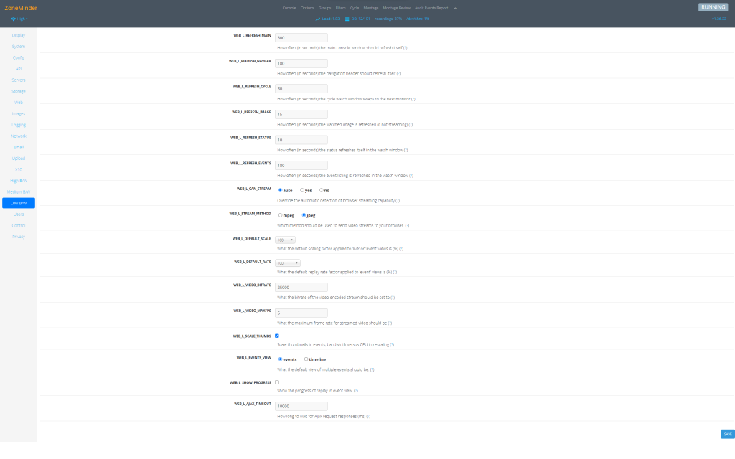Click the RUNNING status button

click(x=714, y=7)
